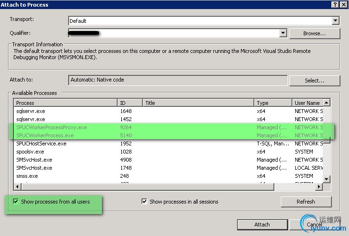Click the process ID 5140 cell
Image resolution: width=349 pixels, height=236 pixels.
tap(126, 135)
